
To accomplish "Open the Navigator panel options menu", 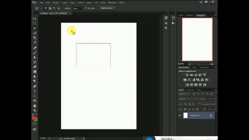I will [215, 15].
